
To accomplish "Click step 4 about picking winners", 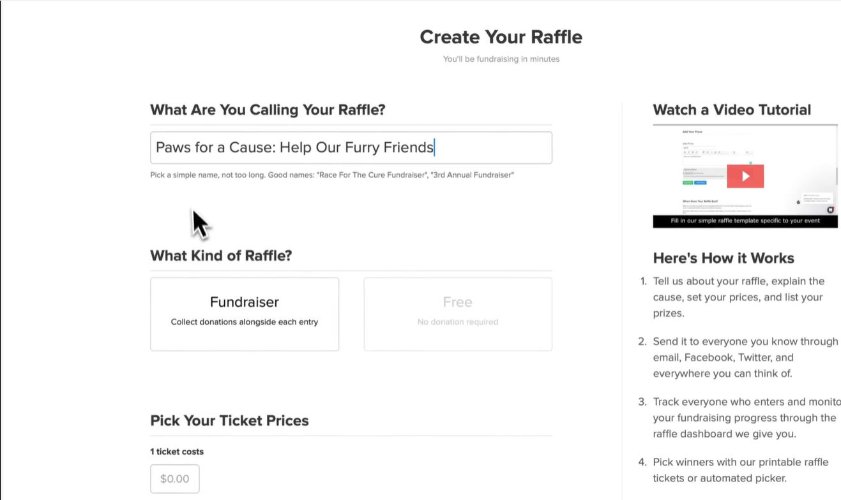I will [x=739, y=470].
